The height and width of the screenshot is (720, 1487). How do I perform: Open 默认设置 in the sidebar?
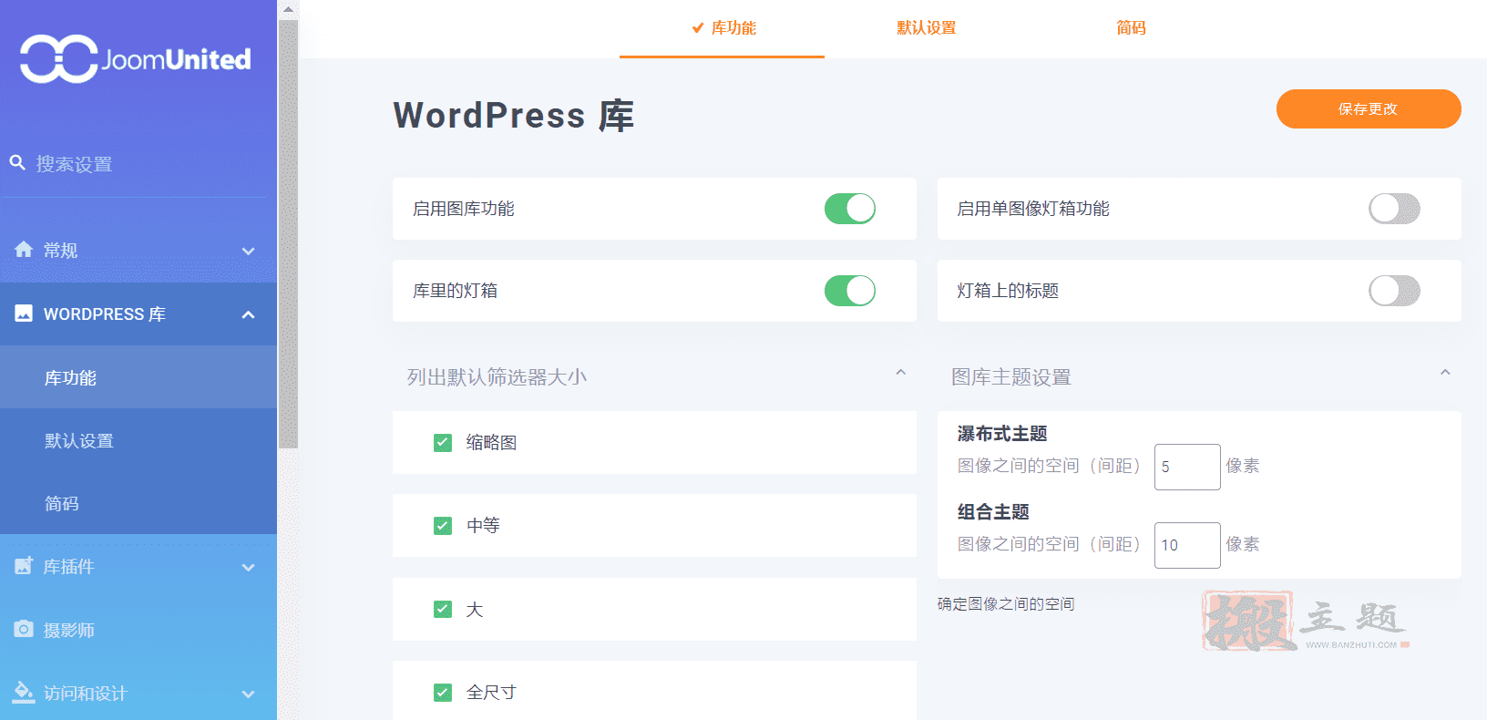[138, 440]
